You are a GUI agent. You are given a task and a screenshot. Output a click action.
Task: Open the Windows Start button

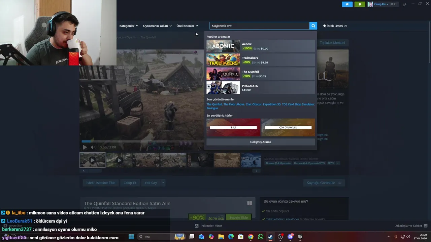[131, 237]
